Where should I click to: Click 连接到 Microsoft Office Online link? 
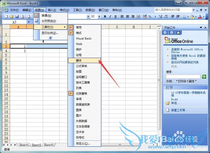[x=187, y=50]
